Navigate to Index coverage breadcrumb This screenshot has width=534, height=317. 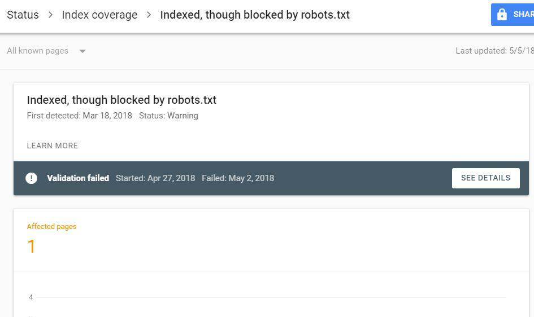[x=99, y=15]
